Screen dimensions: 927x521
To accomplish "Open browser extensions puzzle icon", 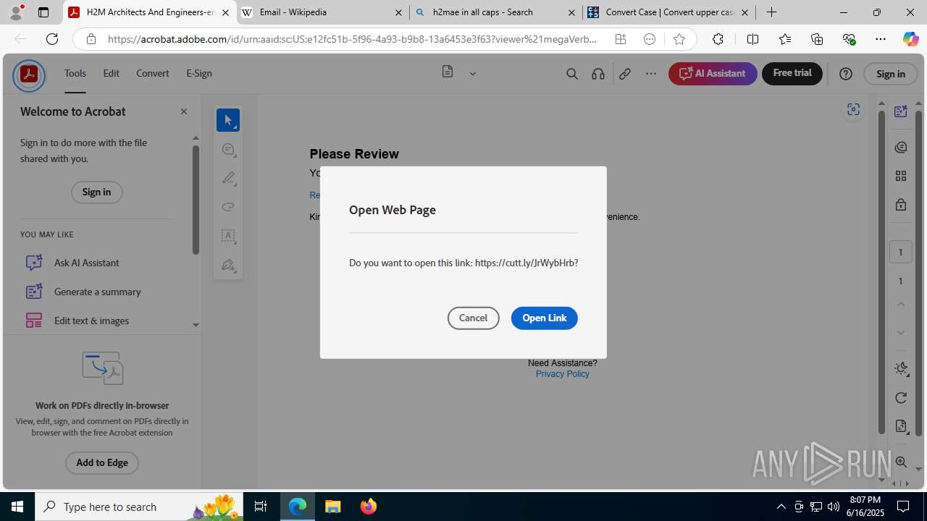I will pyautogui.click(x=718, y=39).
